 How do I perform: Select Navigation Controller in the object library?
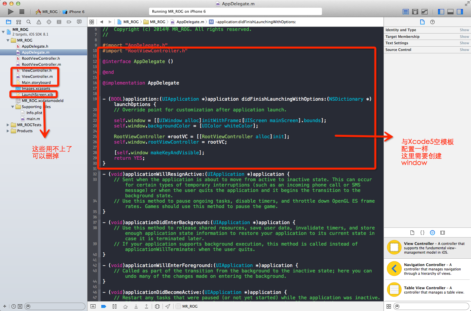(x=427, y=269)
